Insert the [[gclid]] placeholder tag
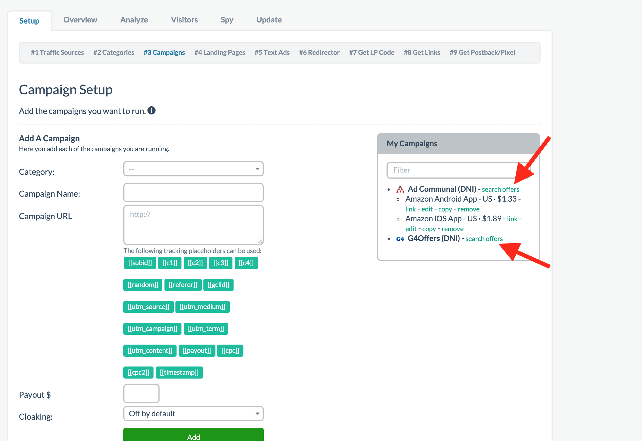Image resolution: width=642 pixels, height=441 pixels. click(218, 285)
